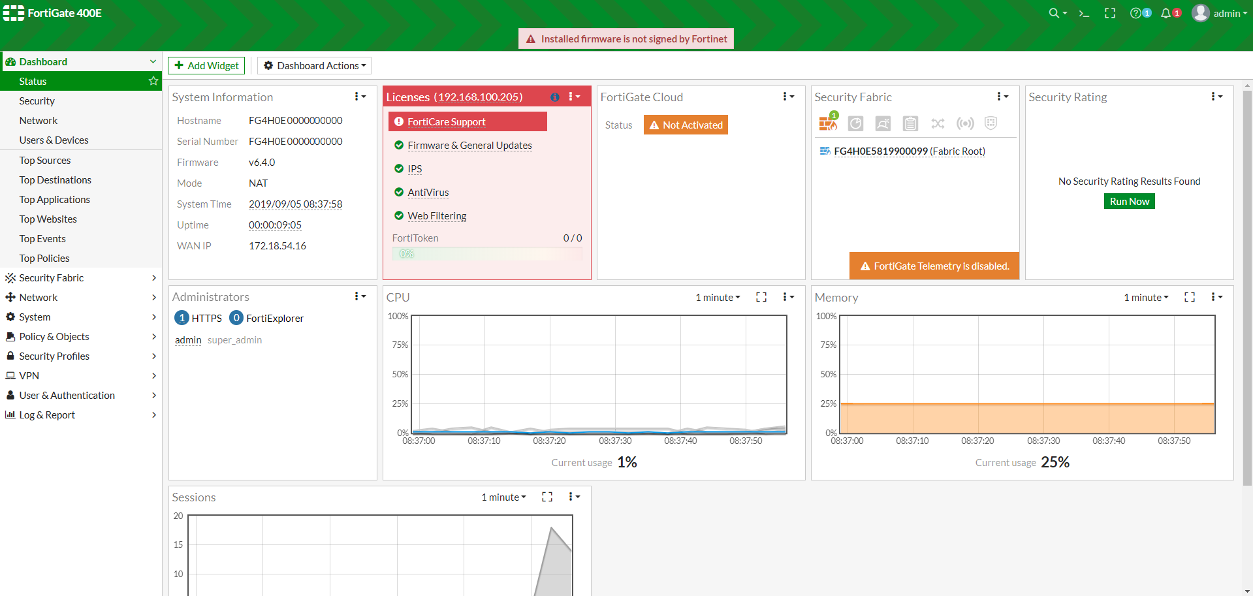The width and height of the screenshot is (1253, 596).
Task: Click Run Now for Security Rating
Action: pyautogui.click(x=1129, y=201)
